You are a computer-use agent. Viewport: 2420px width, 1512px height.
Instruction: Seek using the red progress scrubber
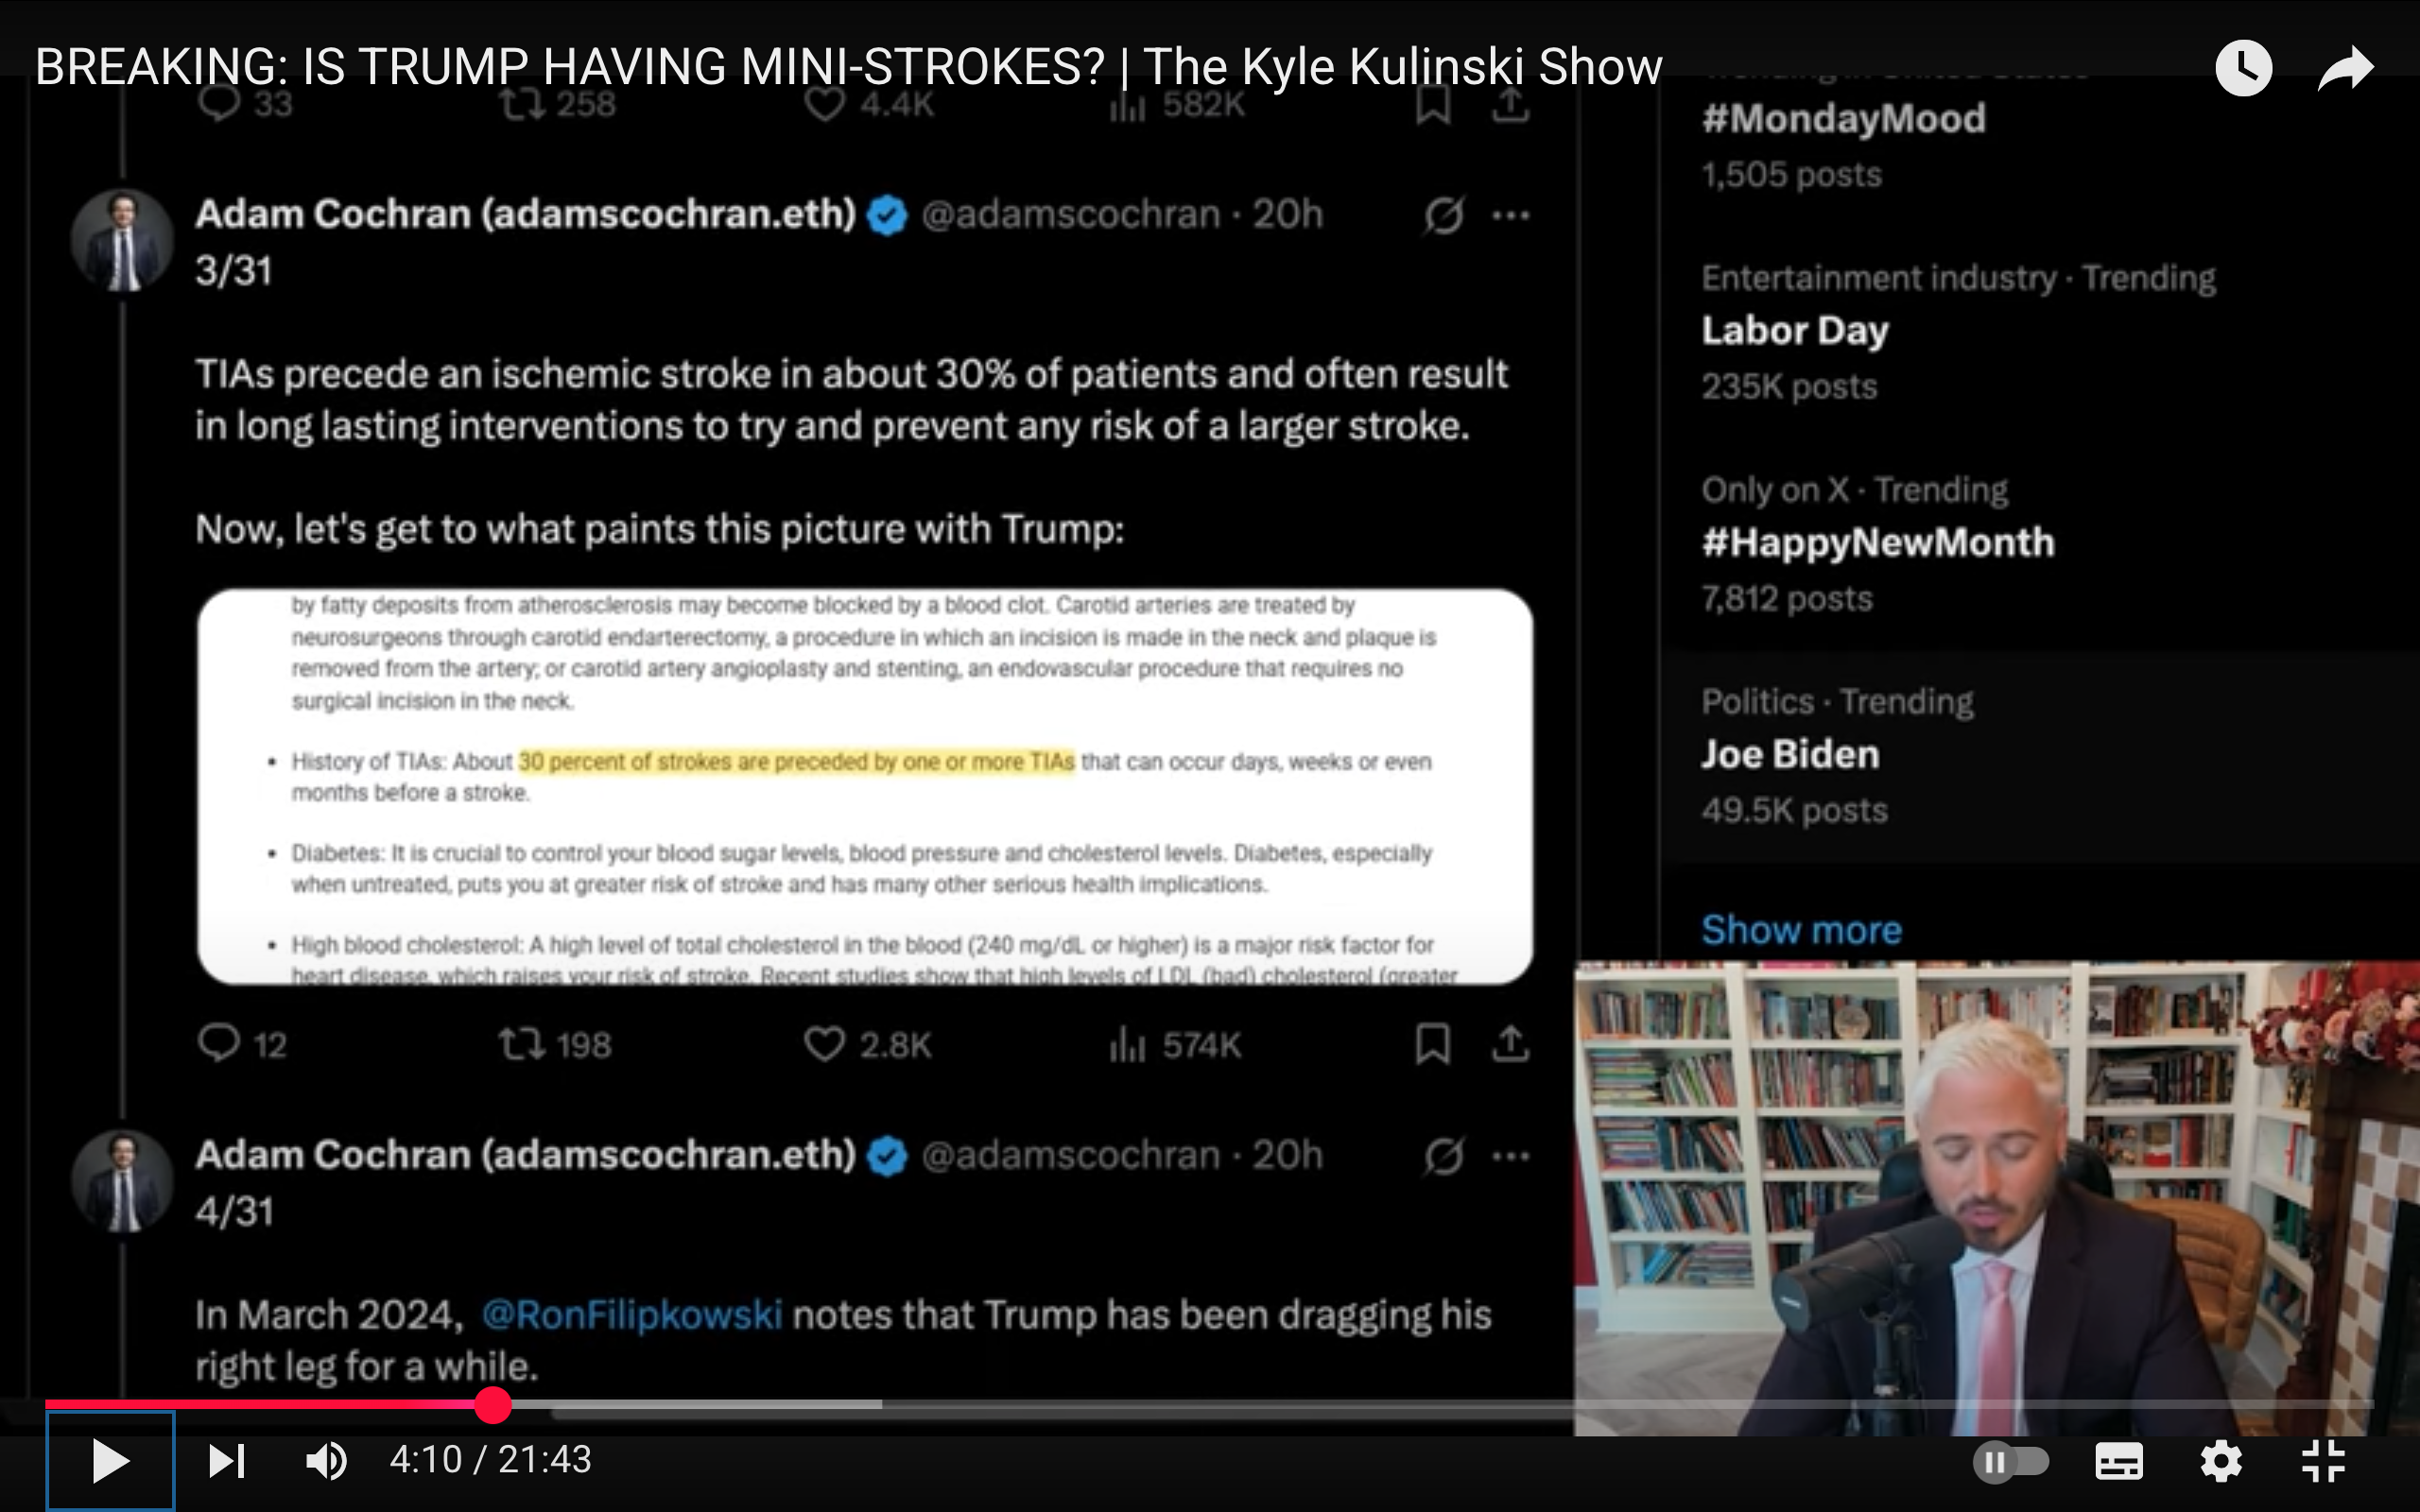(492, 1405)
